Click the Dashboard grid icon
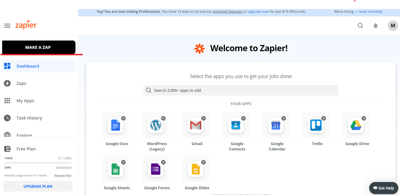The width and height of the screenshot is (400, 195). coord(7,66)
